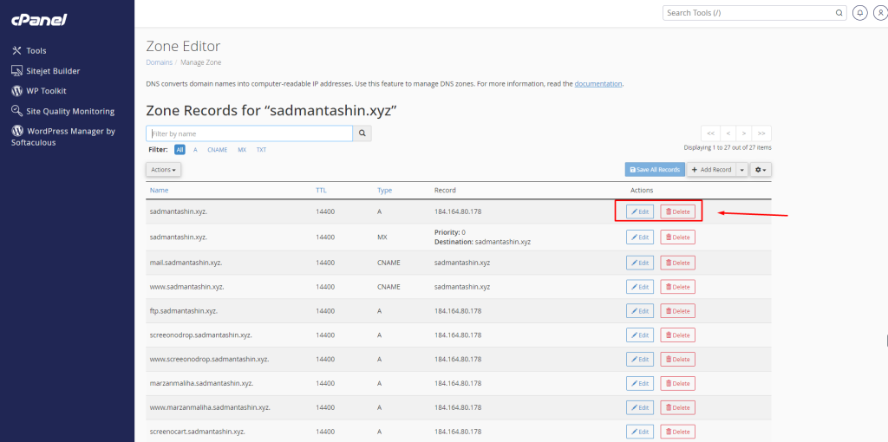Click the filter search magnifier button
Viewport: 888px width, 442px height.
pyautogui.click(x=362, y=133)
